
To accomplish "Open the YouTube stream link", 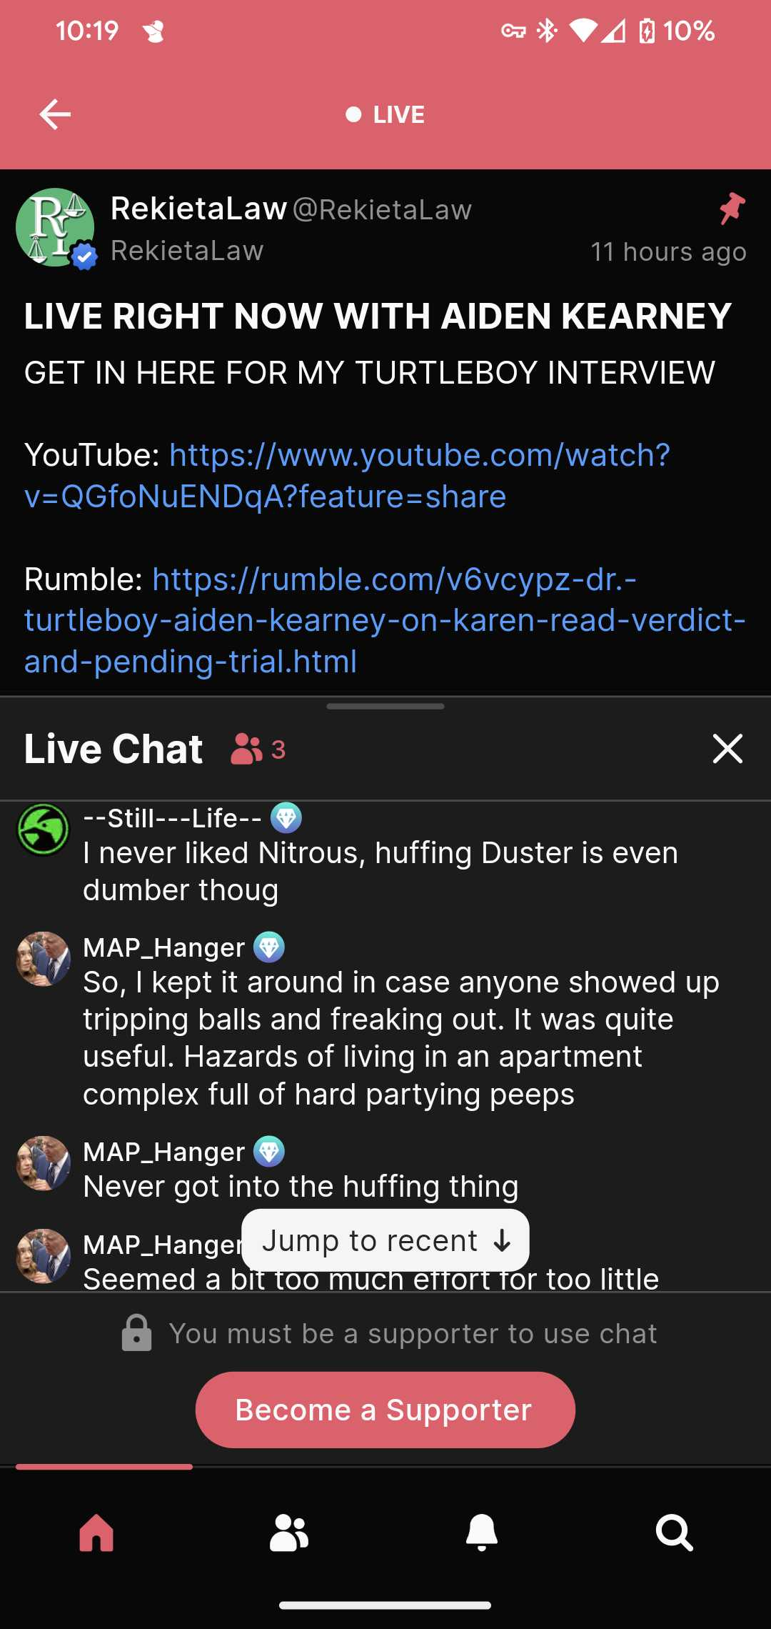I will (x=347, y=476).
